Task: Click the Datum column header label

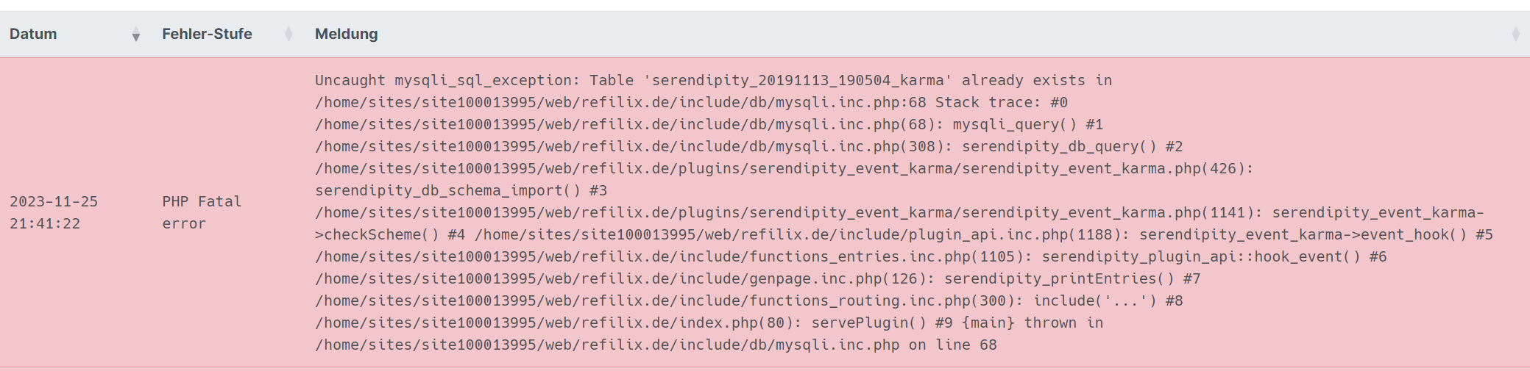Action: [33, 34]
